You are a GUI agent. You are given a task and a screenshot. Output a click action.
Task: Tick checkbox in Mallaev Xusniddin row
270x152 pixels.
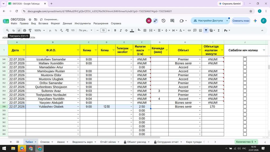tap(245, 63)
